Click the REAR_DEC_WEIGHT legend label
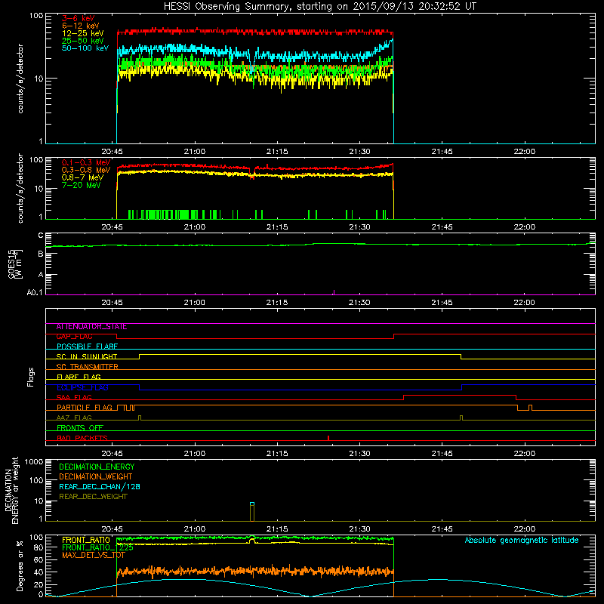 click(93, 497)
